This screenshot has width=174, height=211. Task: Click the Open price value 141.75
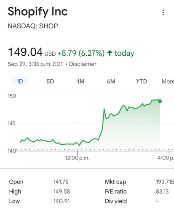[x=61, y=182]
